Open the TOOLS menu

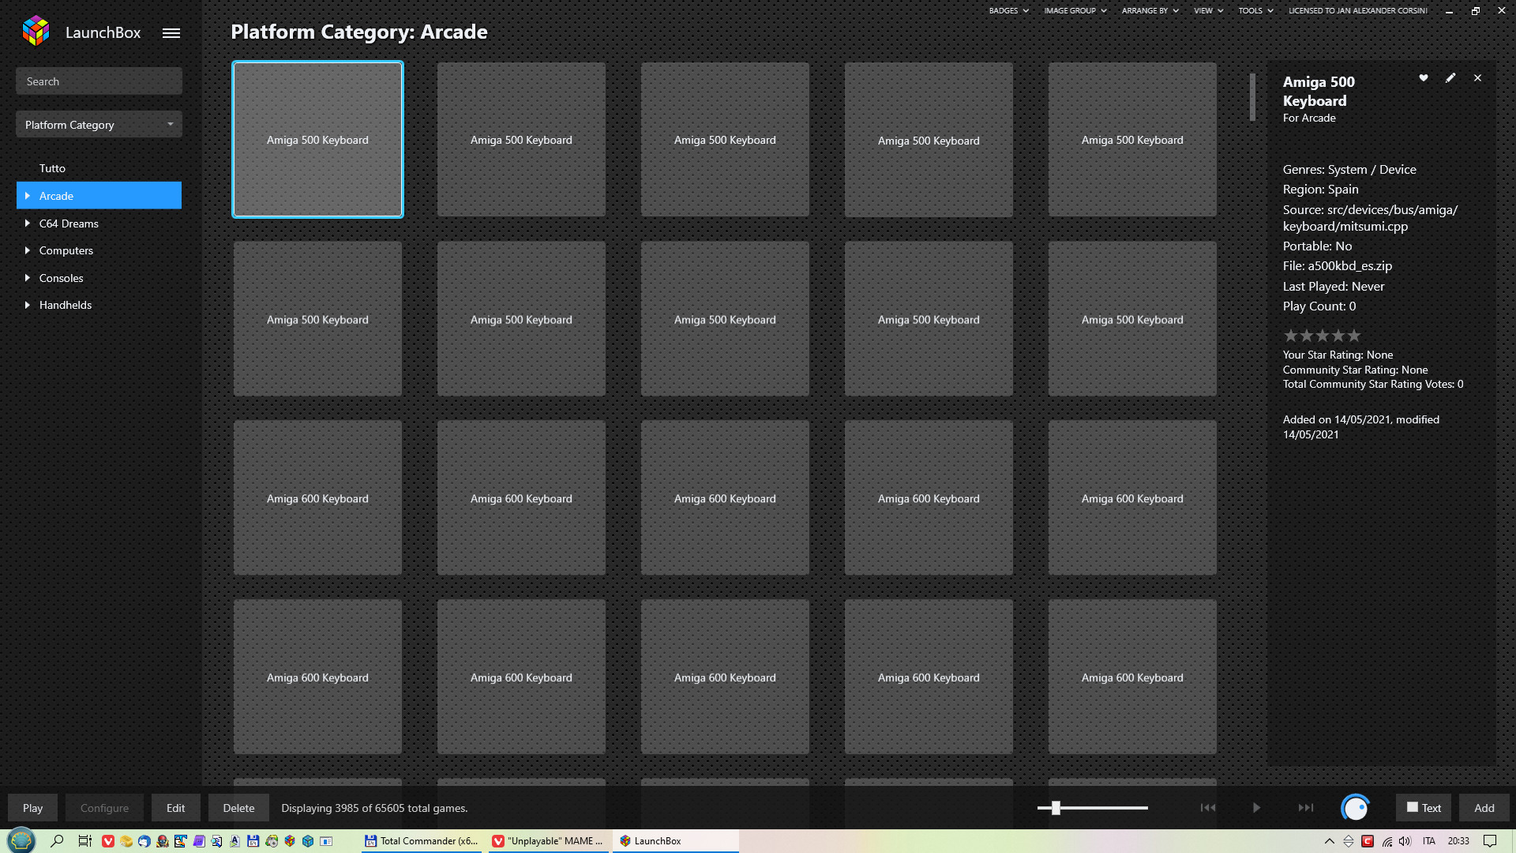(1255, 11)
